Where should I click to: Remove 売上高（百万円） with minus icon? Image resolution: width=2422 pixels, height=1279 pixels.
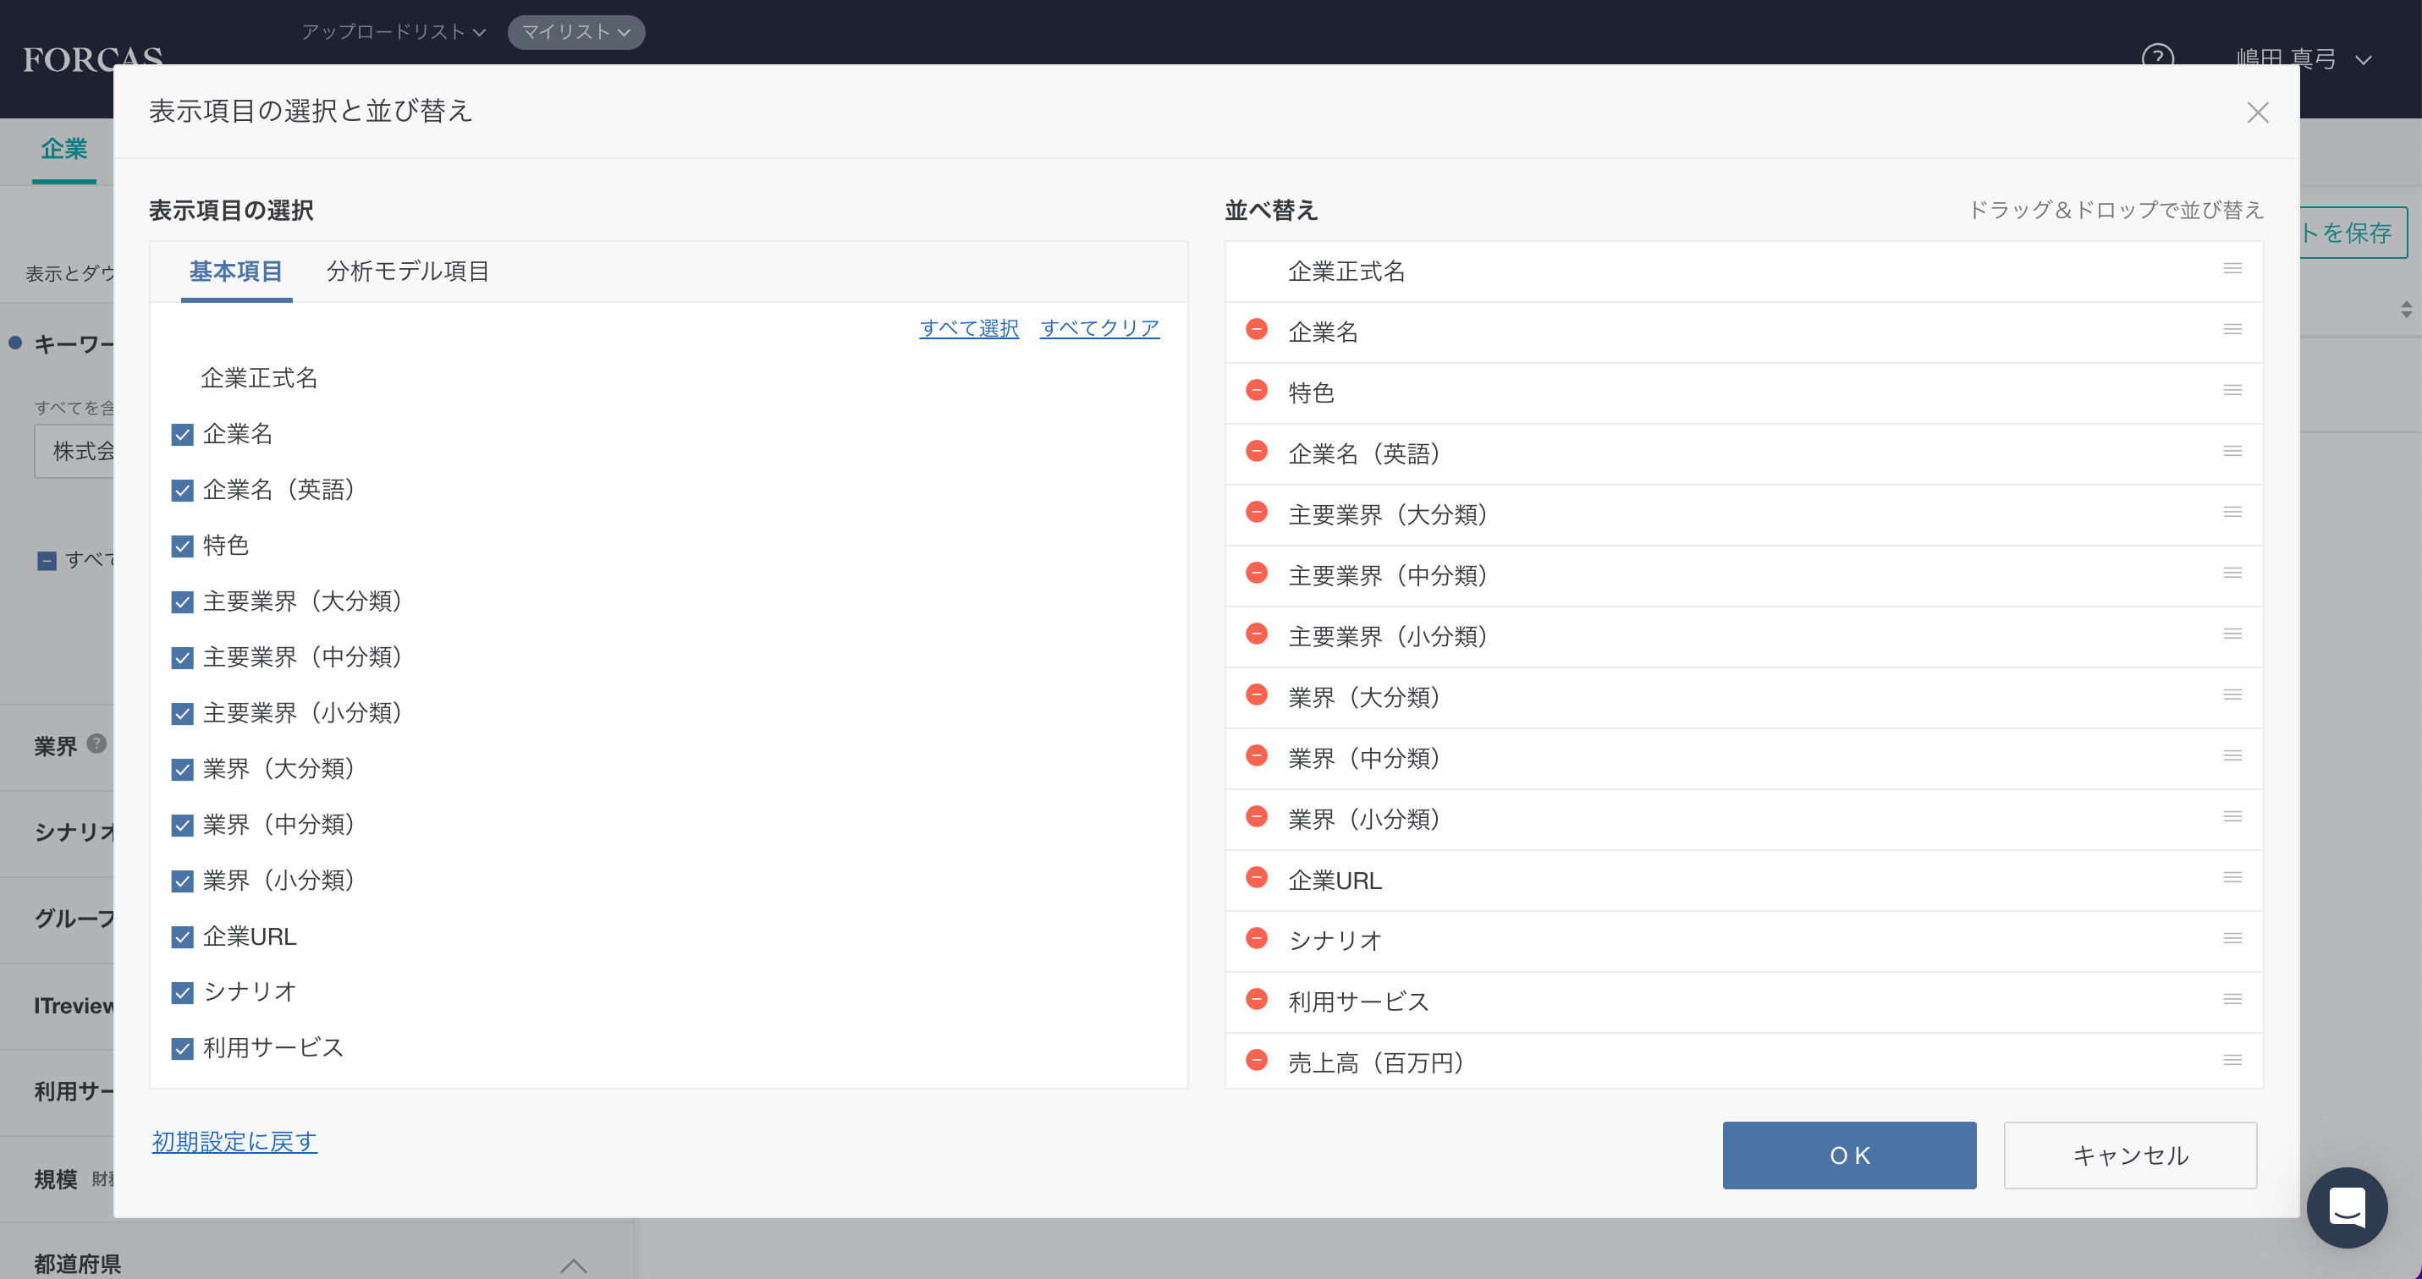tap(1256, 1061)
